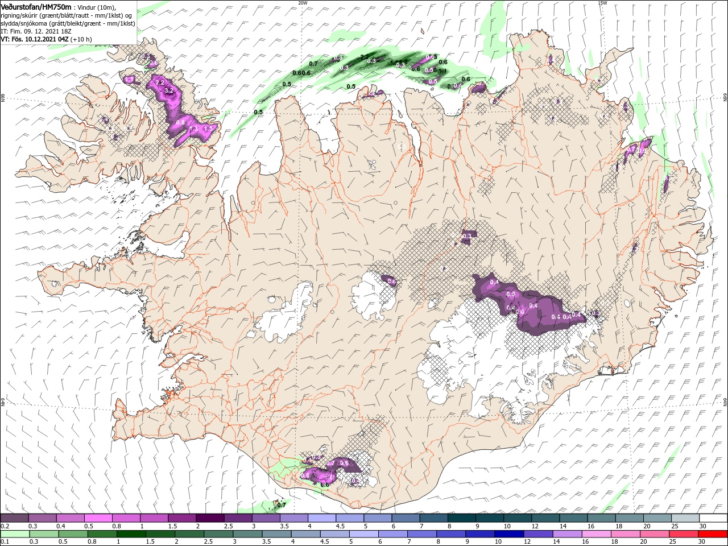This screenshot has height=546, width=728.
Task: Click the Veðurstofan/HM750m title text
Action: [x=36, y=7]
